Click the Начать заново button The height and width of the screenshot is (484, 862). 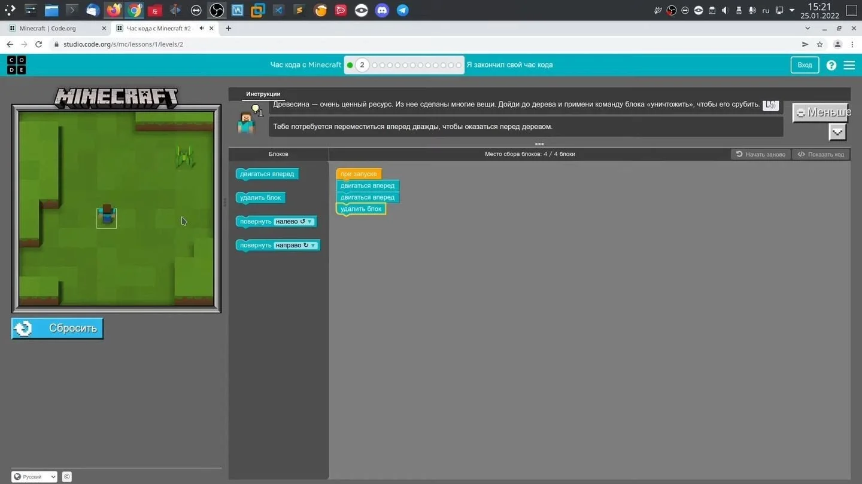tap(761, 154)
